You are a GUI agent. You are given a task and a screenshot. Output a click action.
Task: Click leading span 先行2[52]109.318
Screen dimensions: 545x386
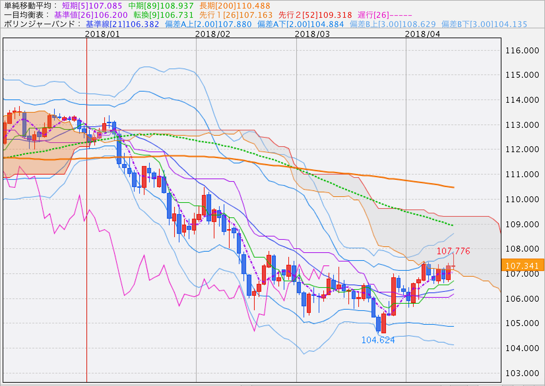315,15
